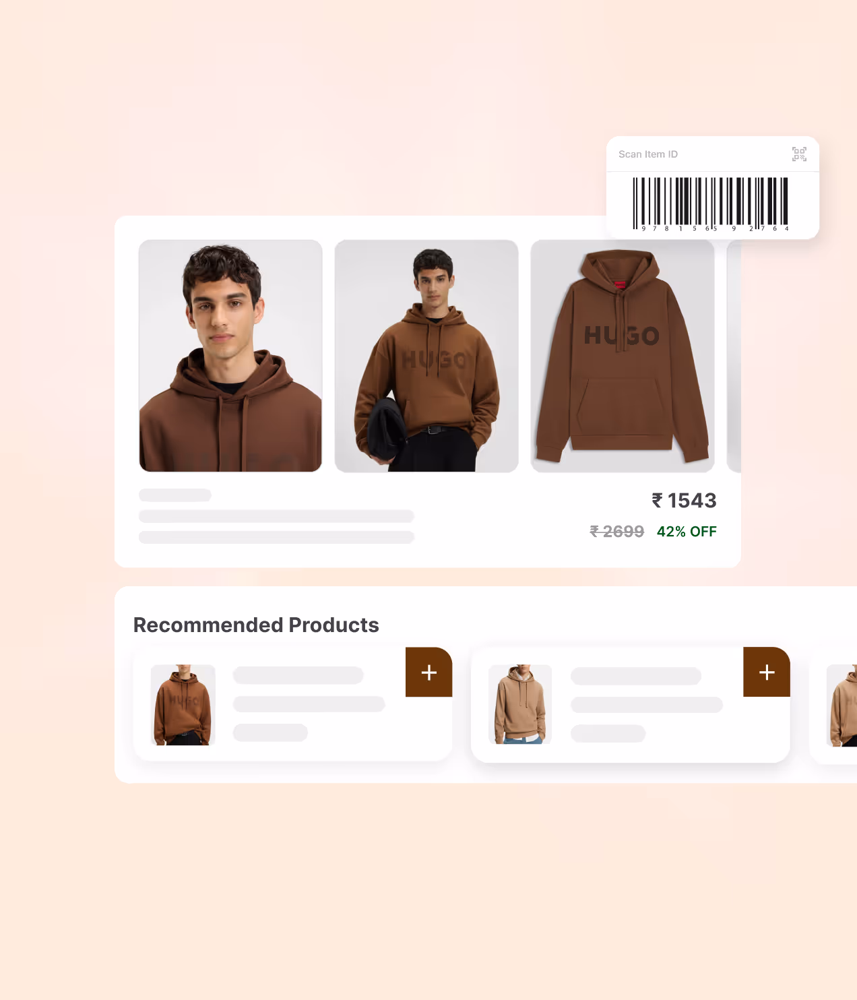This screenshot has height=1000, width=857.
Task: Open the third partially visible recommended product
Action: 834,706
